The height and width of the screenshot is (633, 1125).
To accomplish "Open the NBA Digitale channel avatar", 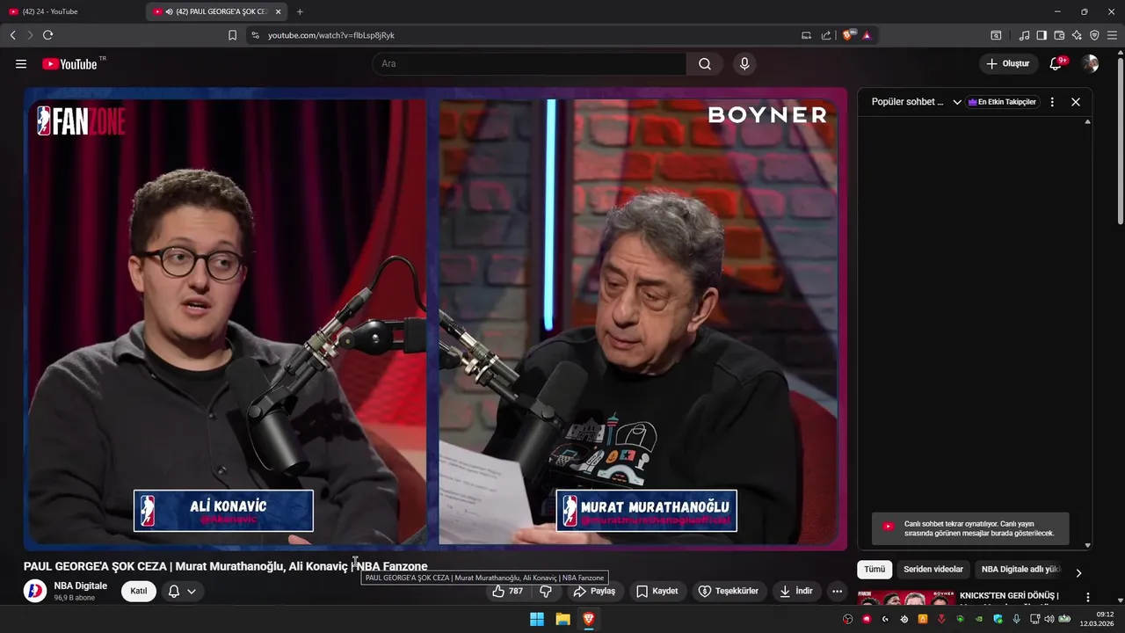I will click(x=35, y=591).
